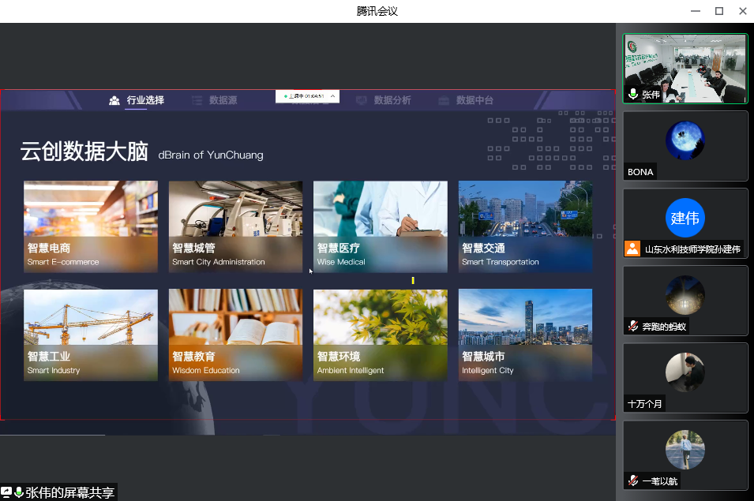Click screen-share icon in bottom-left status label

[x=6, y=492]
